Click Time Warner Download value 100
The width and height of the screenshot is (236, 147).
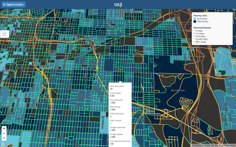[x=112, y=144]
